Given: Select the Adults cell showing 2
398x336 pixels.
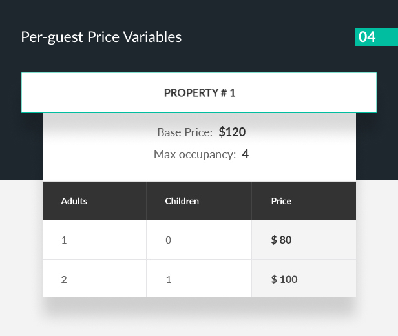Looking at the screenshot, I should (94, 278).
